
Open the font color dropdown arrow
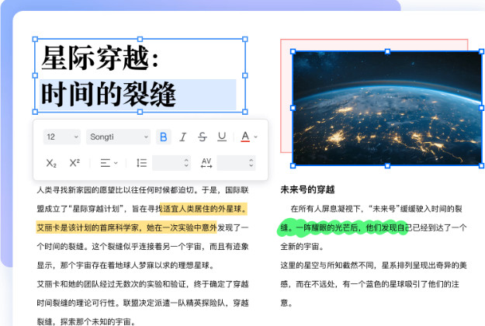tap(256, 137)
